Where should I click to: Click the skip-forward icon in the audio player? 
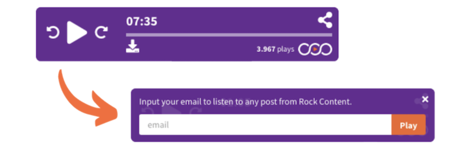point(101,32)
